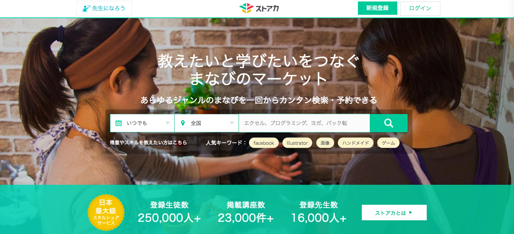
Task: Click the yellow 日本最大級 badge
Action: click(106, 213)
